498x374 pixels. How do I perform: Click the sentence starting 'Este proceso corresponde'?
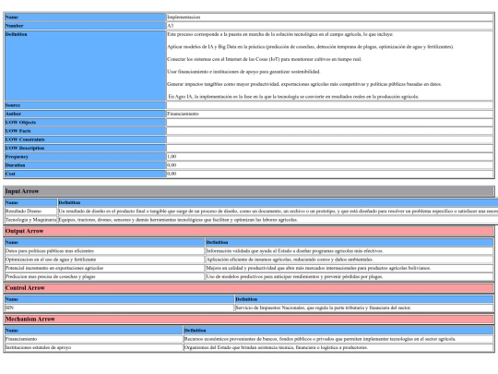pos(280,34)
